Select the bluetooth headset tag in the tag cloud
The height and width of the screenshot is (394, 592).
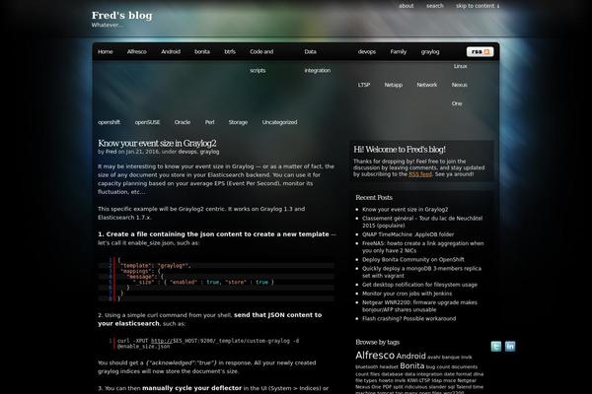(377, 366)
